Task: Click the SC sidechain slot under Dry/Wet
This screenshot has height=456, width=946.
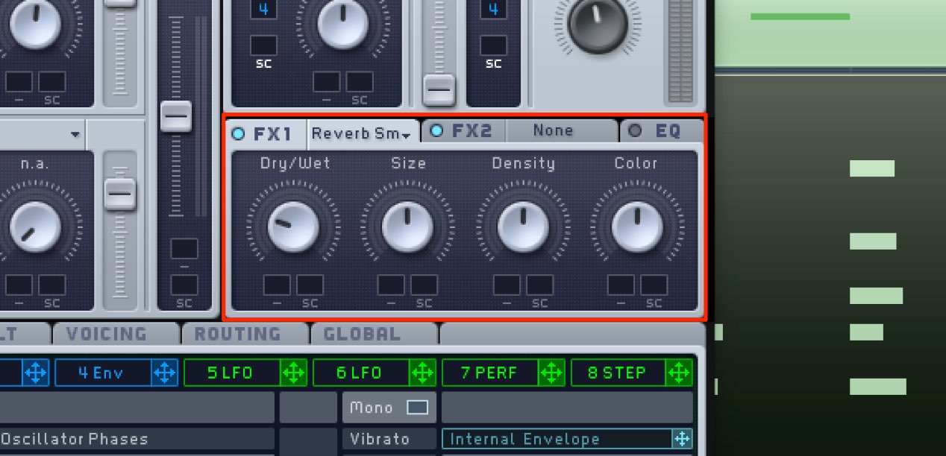Action: [x=310, y=285]
